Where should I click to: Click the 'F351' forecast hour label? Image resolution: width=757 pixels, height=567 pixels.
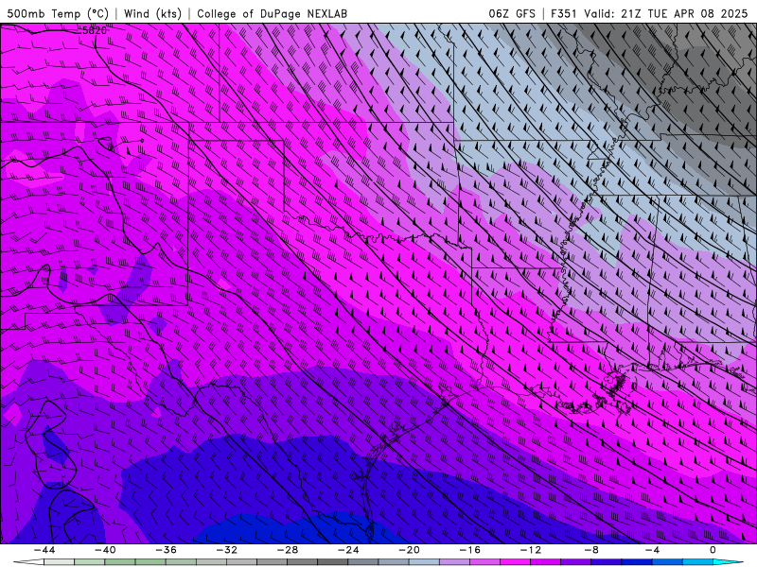[x=564, y=13]
